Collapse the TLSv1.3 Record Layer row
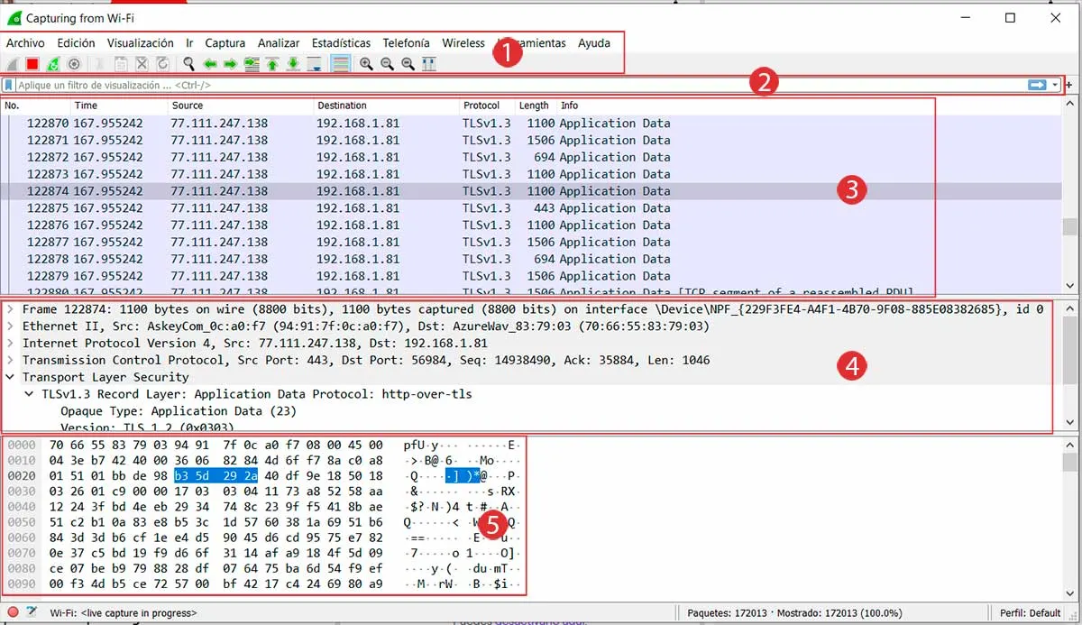 pyautogui.click(x=29, y=394)
